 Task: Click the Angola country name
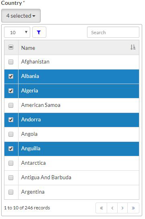[29, 134]
